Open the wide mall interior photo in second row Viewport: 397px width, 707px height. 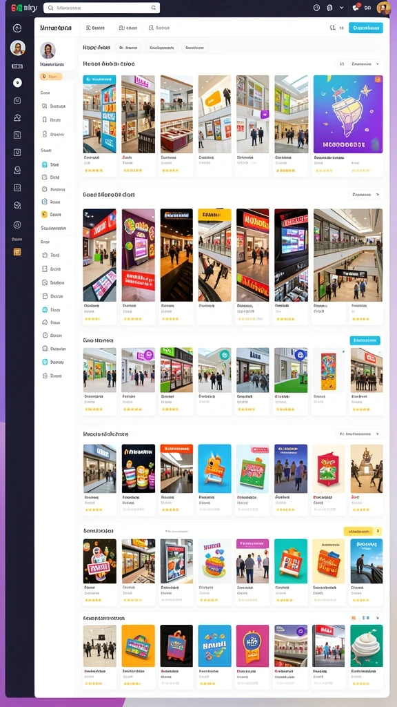pos(348,255)
